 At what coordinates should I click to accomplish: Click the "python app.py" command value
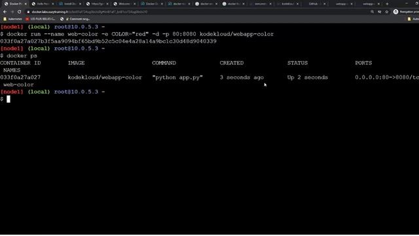point(177,77)
